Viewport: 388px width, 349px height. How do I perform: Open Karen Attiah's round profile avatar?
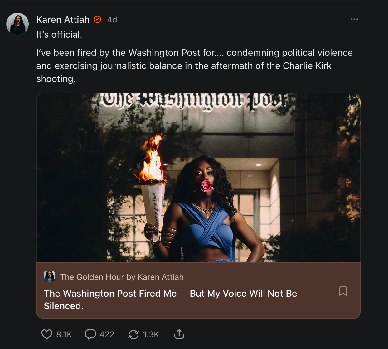point(17,24)
